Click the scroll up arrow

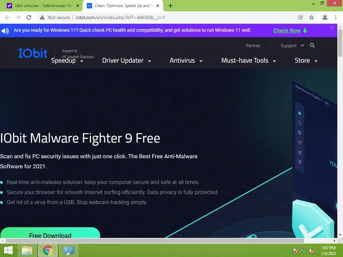(x=340, y=27)
